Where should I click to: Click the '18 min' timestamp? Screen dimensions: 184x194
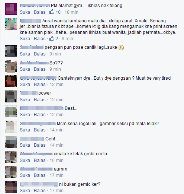click(x=71, y=12)
